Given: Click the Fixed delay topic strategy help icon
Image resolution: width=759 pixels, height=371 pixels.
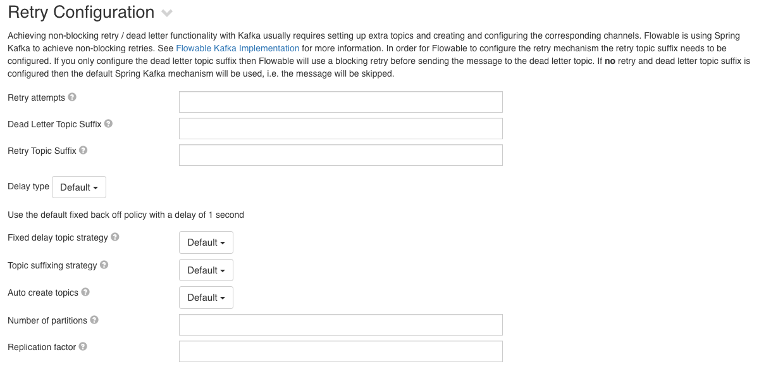Looking at the screenshot, I should pos(115,237).
